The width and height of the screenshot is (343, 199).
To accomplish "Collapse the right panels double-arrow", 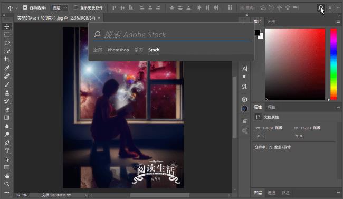I will click(x=339, y=15).
